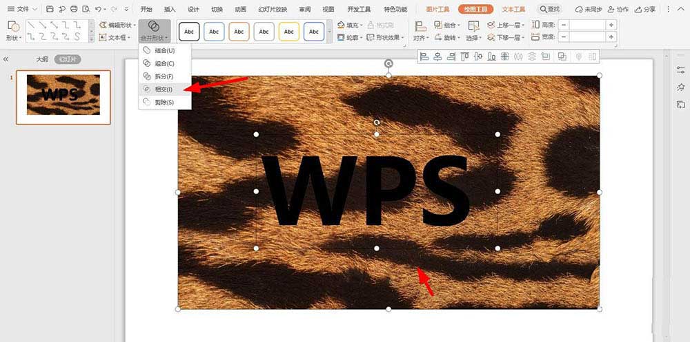Click align-bottom icon in floating toolbar
This screenshot has width=690, height=342.
[x=491, y=56]
